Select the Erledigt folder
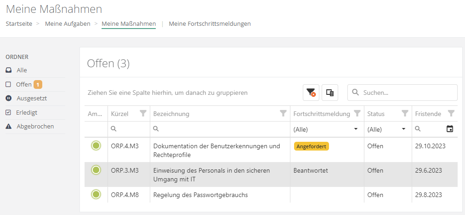 (27, 112)
